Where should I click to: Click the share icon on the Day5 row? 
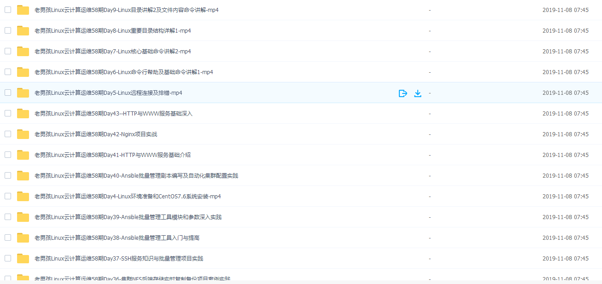403,93
